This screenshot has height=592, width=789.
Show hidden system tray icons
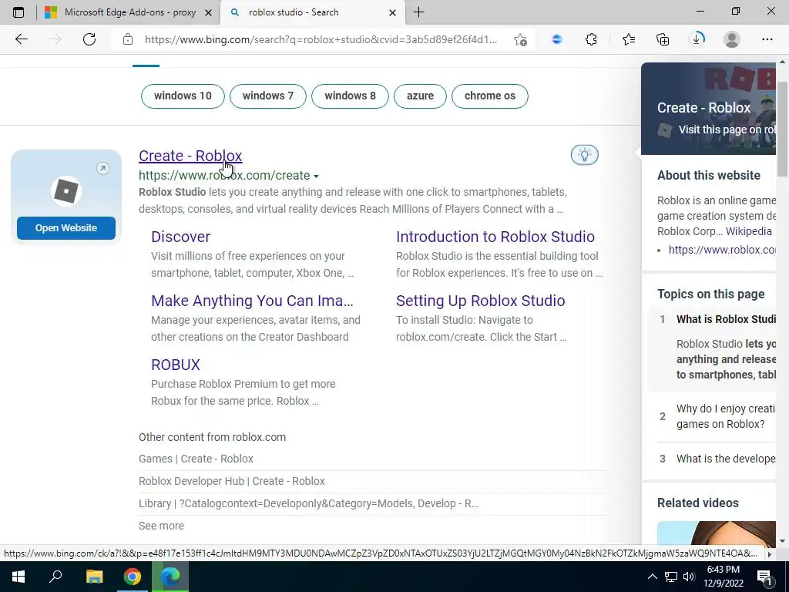tap(652, 577)
